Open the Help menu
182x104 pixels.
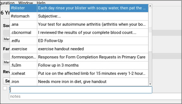pos(41,3)
